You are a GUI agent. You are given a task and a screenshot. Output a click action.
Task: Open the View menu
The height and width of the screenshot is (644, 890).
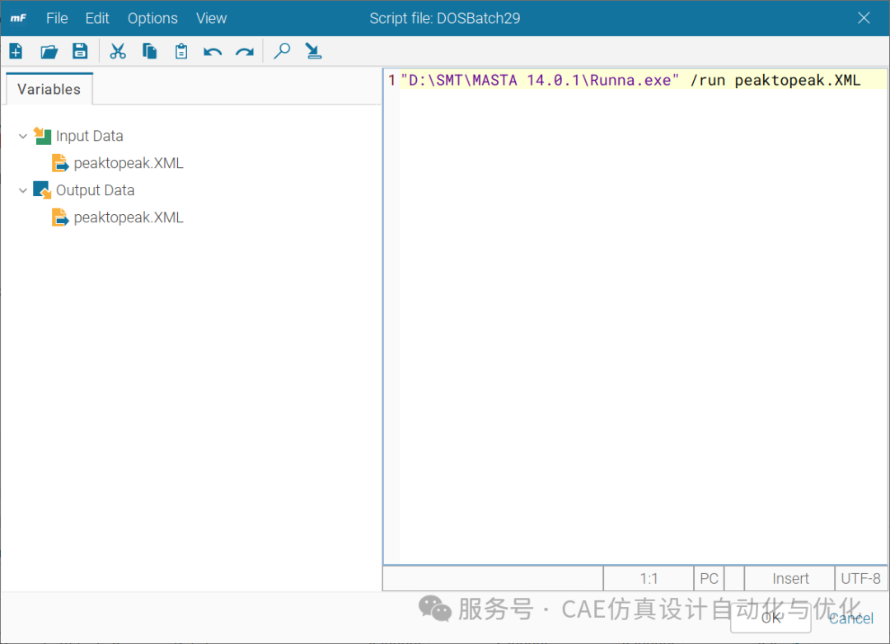(212, 18)
